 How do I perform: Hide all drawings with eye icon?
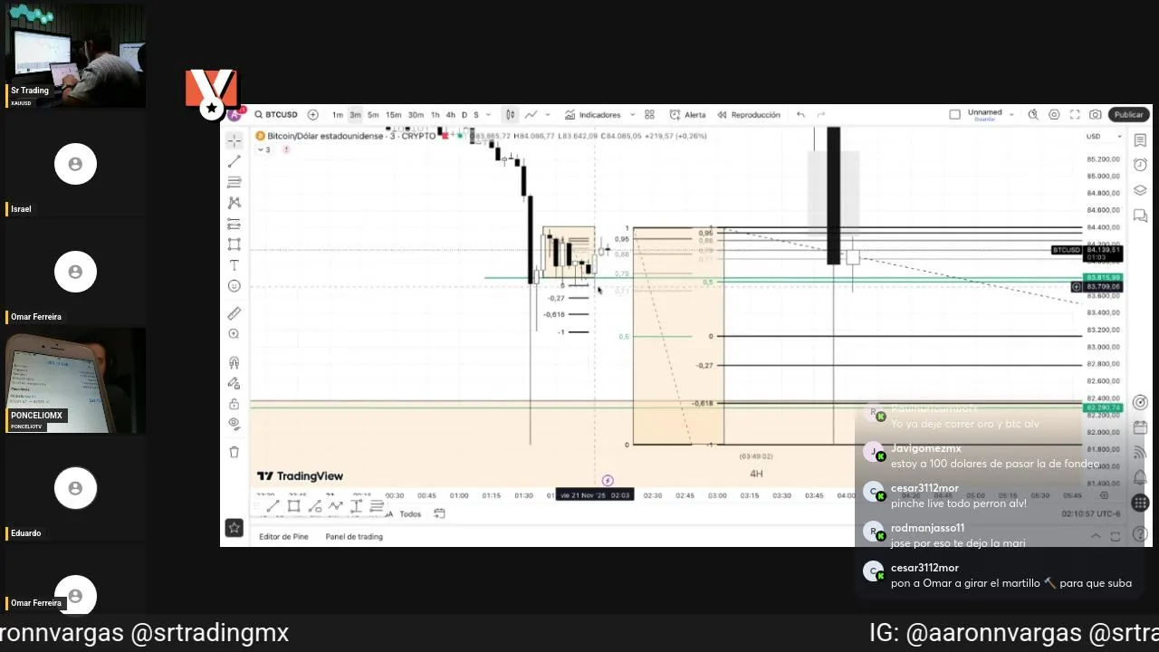(235, 424)
